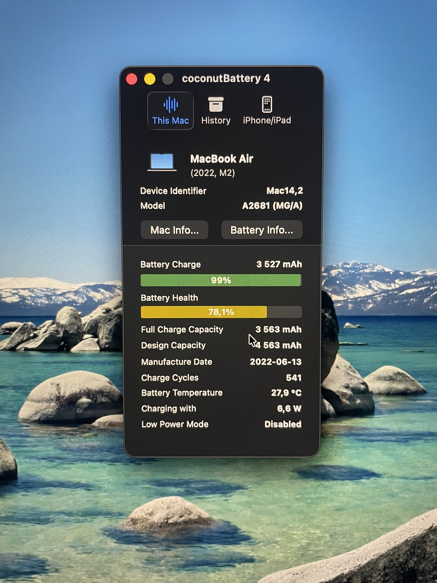Viewport: 437px width, 583px height.
Task: Click the 27,9 °C battery temperature value
Action: click(x=286, y=393)
